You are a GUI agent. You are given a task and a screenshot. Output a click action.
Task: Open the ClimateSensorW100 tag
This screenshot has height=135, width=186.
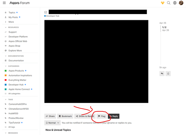pos(19,109)
